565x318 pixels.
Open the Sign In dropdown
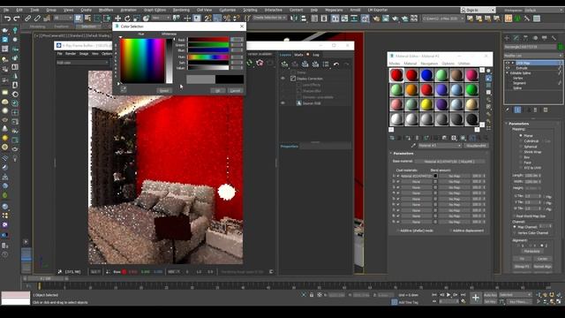pos(478,10)
